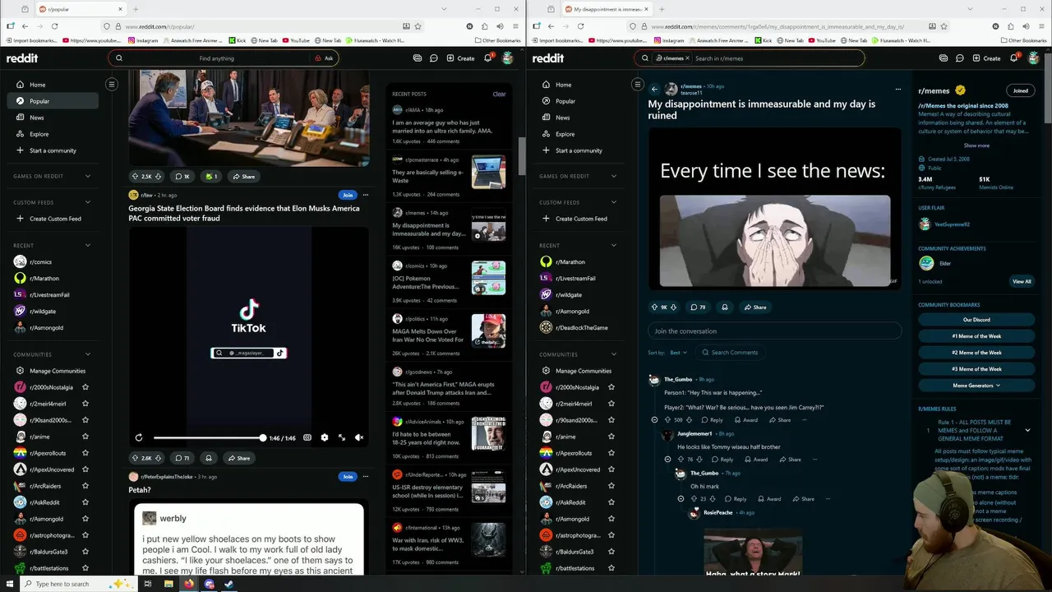Reply to The_Gumbo's top comment
This screenshot has height=592, width=1052.
pyautogui.click(x=713, y=420)
